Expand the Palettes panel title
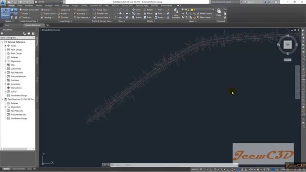The width and height of the screenshot is (306, 172). (x=9, y=21)
